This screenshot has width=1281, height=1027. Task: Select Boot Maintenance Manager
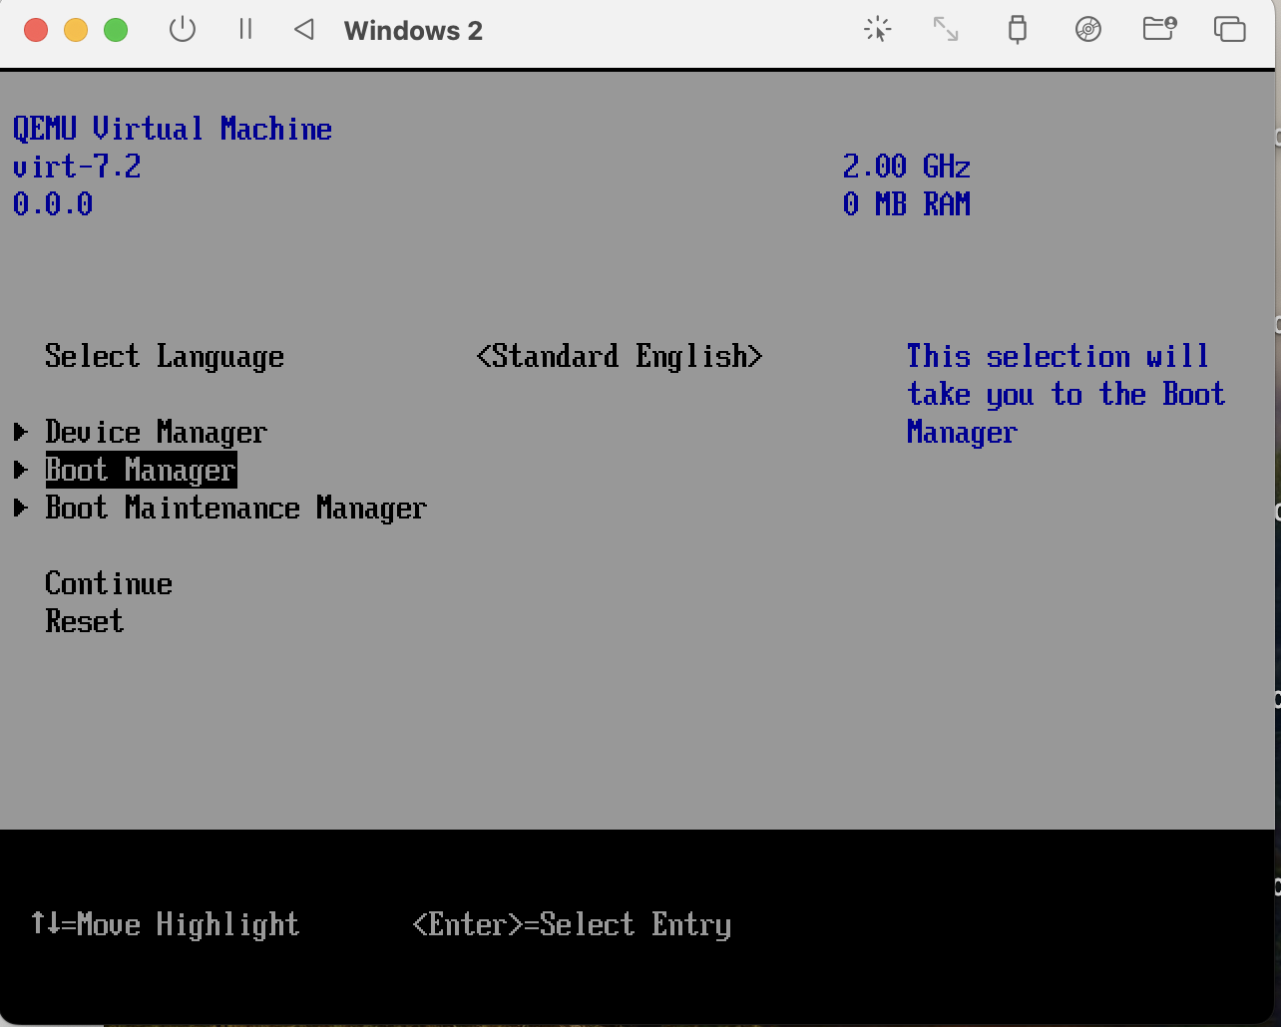point(235,508)
